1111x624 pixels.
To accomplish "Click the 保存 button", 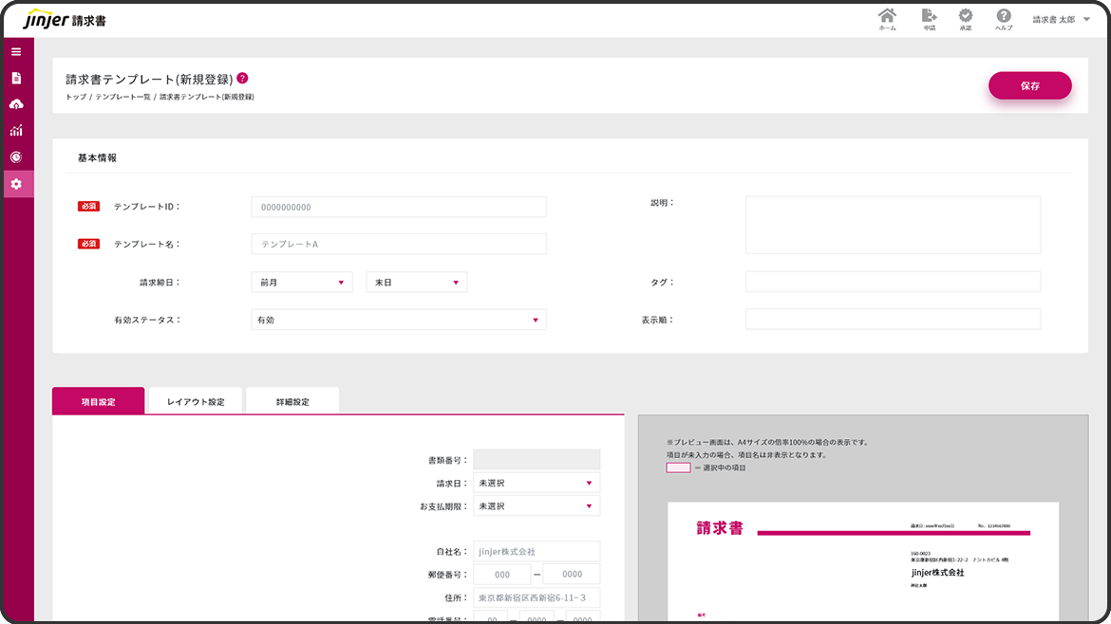I will pyautogui.click(x=1029, y=85).
